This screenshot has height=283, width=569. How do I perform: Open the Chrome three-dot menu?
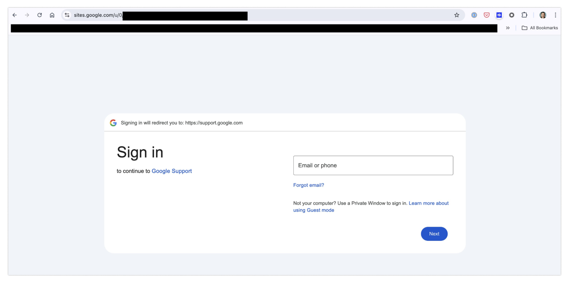pos(555,15)
